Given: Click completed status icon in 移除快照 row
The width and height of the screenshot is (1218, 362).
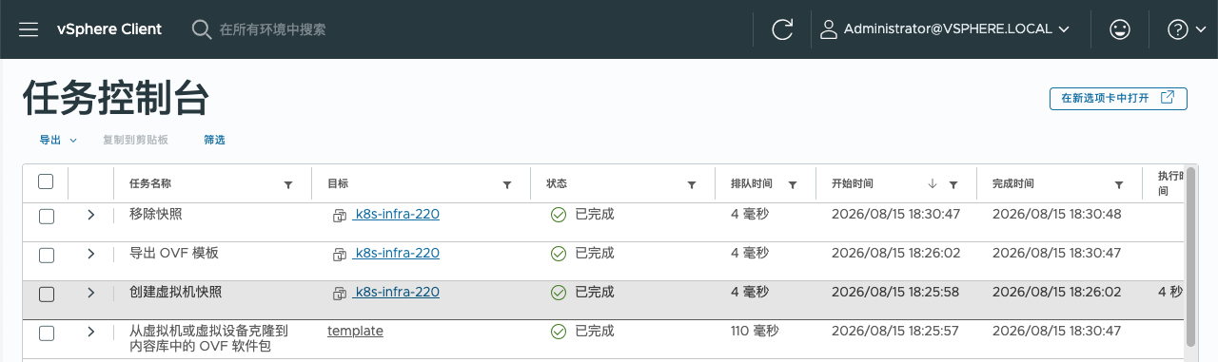Looking at the screenshot, I should tap(559, 215).
